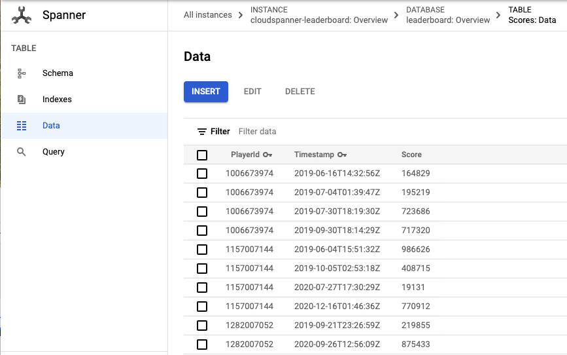Click the DELETE button

[x=300, y=92]
